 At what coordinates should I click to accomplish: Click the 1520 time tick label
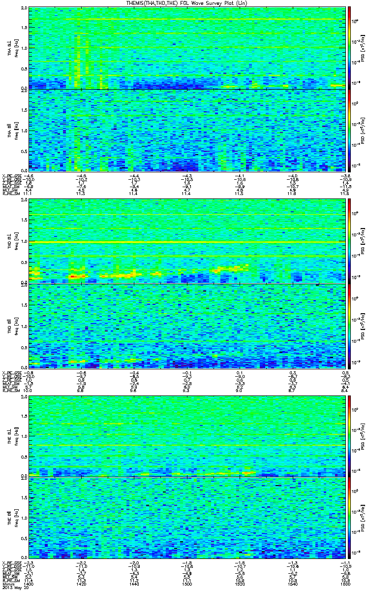[x=239, y=584]
